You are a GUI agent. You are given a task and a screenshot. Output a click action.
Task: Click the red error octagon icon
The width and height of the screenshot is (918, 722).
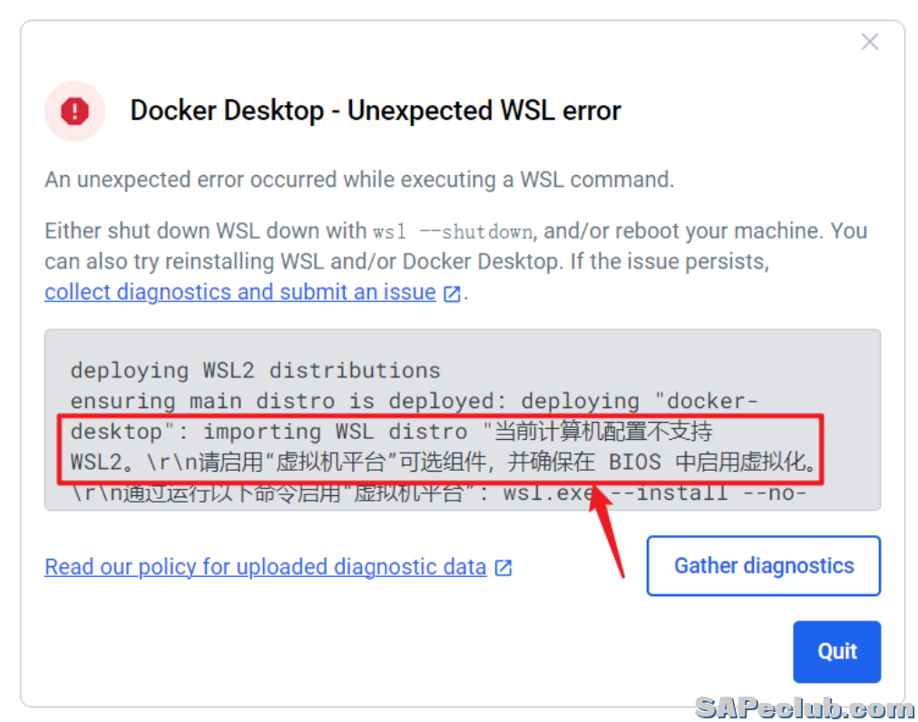(x=74, y=112)
